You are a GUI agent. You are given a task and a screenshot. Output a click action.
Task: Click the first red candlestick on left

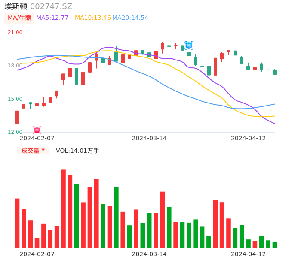point(17,117)
